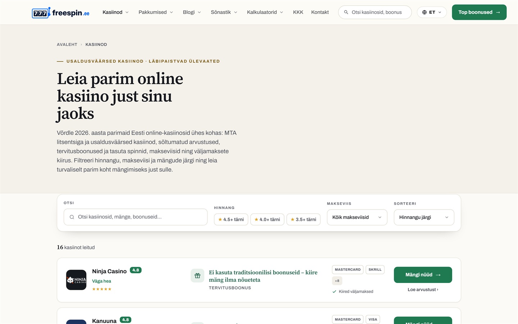The height and width of the screenshot is (324, 518).
Task: Open the Kanuuna casino title
Action: point(104,321)
